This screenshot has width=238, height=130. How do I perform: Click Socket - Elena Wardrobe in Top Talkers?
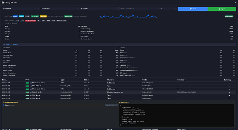click(x=10, y=73)
